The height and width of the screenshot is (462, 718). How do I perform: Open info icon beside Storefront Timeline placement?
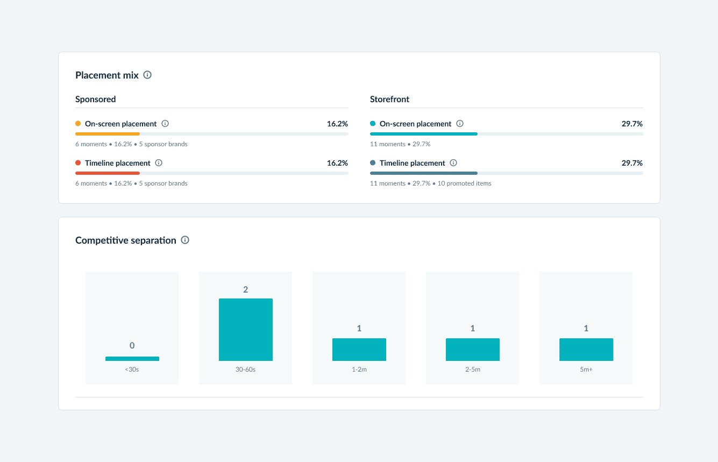453,163
